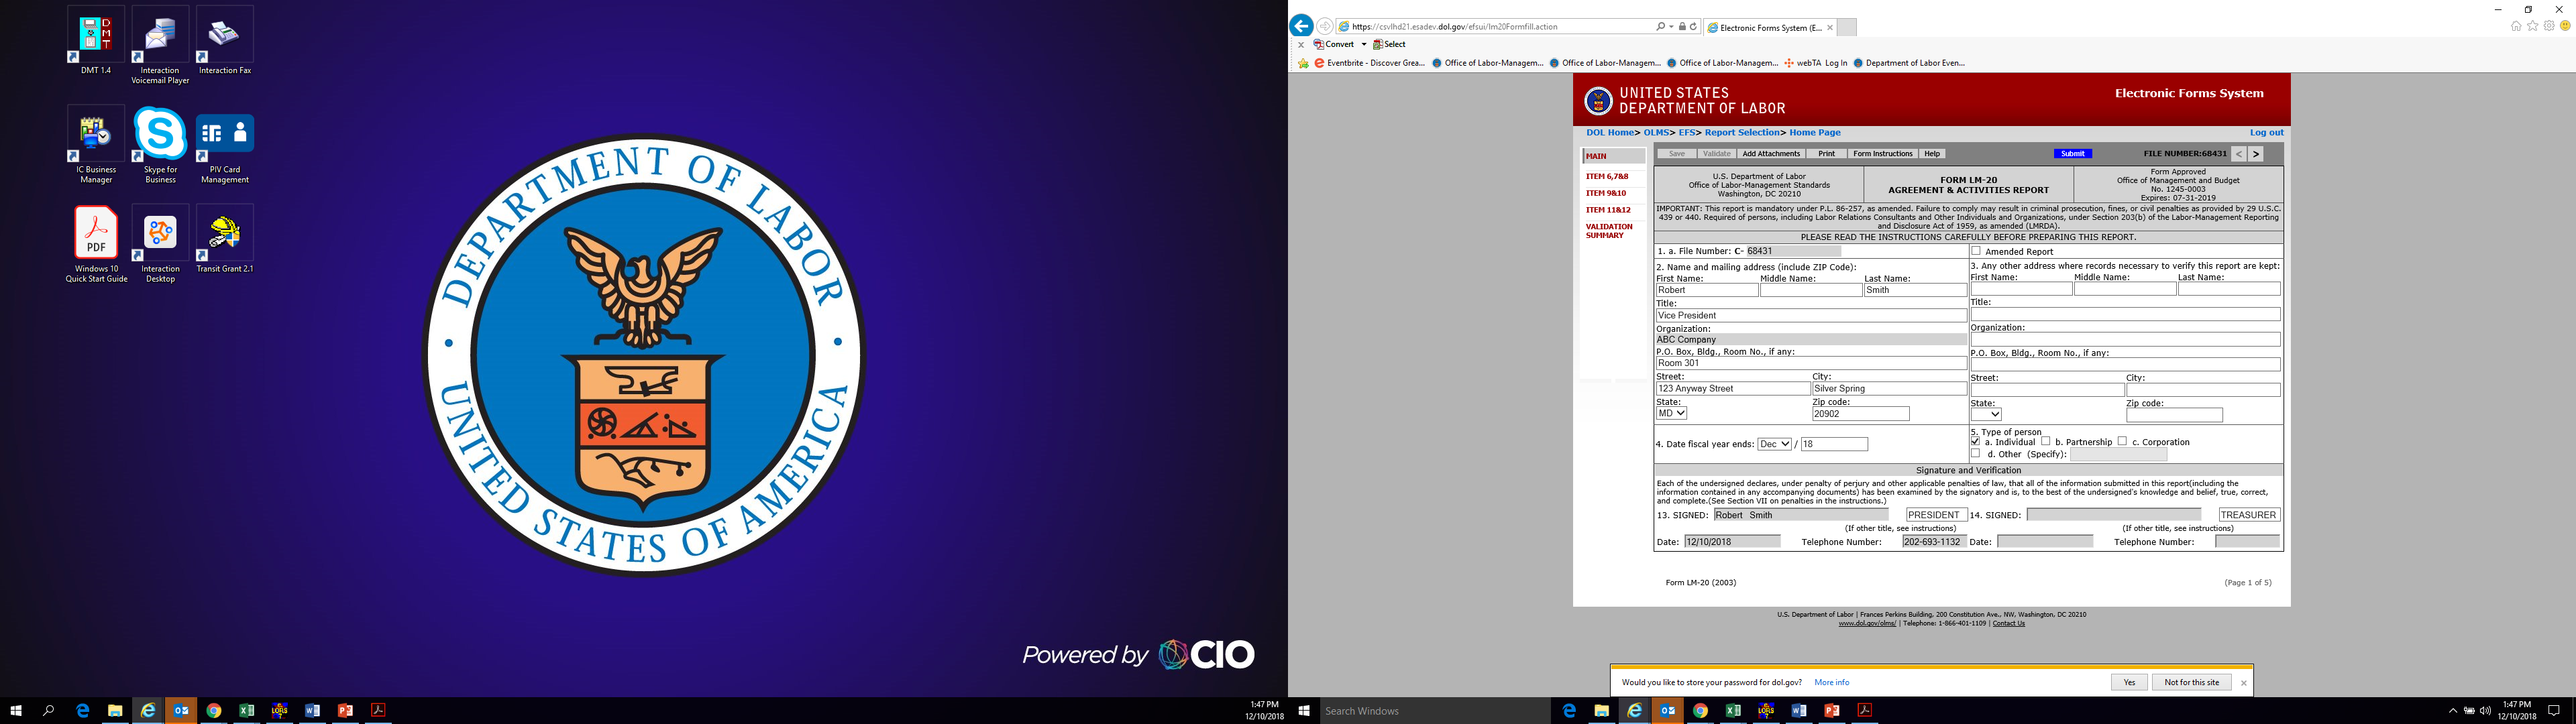Check the Amended Report checkbox
The width and height of the screenshot is (2576, 724).
point(1976,251)
